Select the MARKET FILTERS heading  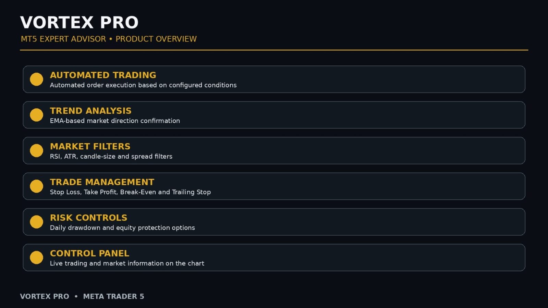click(x=90, y=146)
